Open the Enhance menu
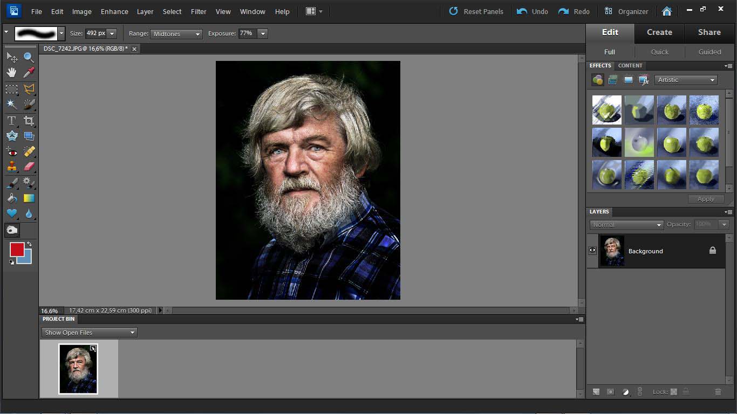Screen dimensions: 737x414 pyautogui.click(x=114, y=11)
